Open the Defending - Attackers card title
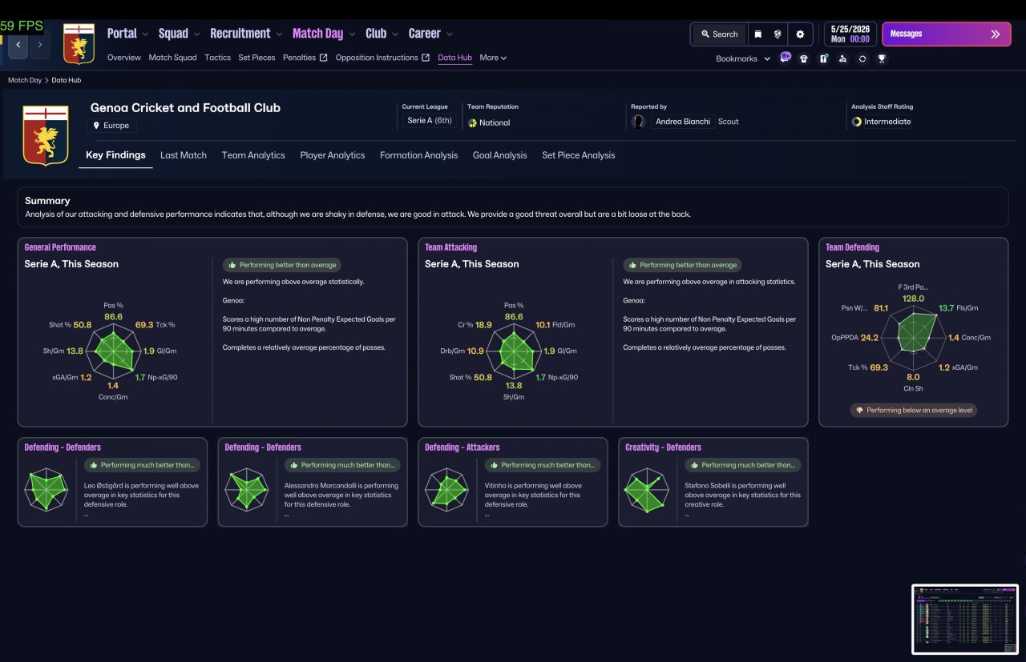This screenshot has width=1026, height=662. [463, 447]
